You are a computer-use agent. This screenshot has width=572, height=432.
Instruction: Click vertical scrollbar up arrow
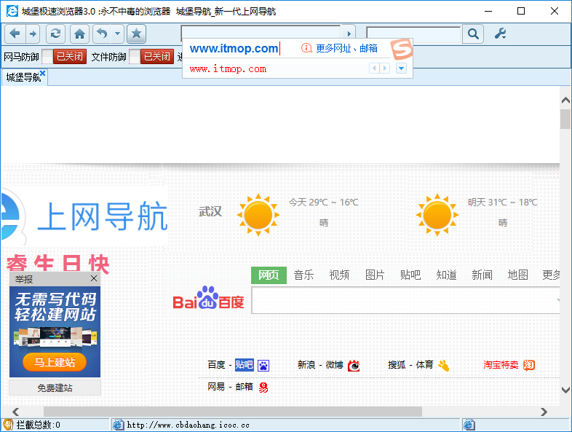click(x=565, y=100)
